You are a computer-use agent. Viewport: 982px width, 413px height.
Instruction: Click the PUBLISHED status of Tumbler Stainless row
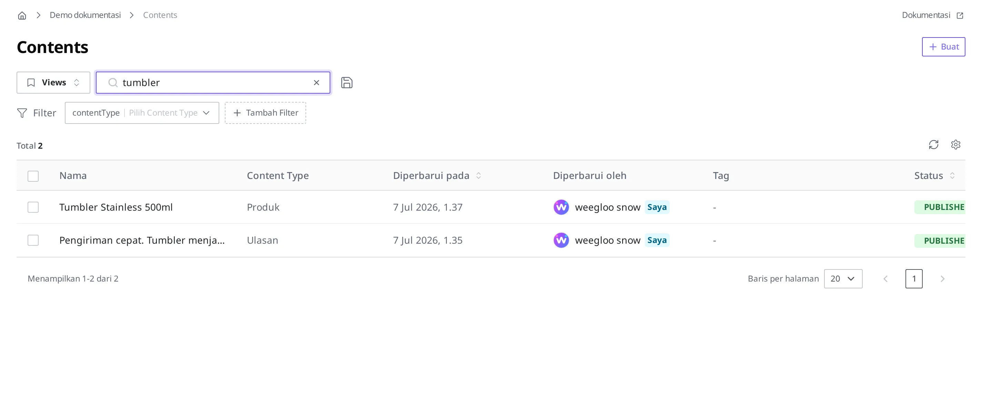(x=939, y=207)
